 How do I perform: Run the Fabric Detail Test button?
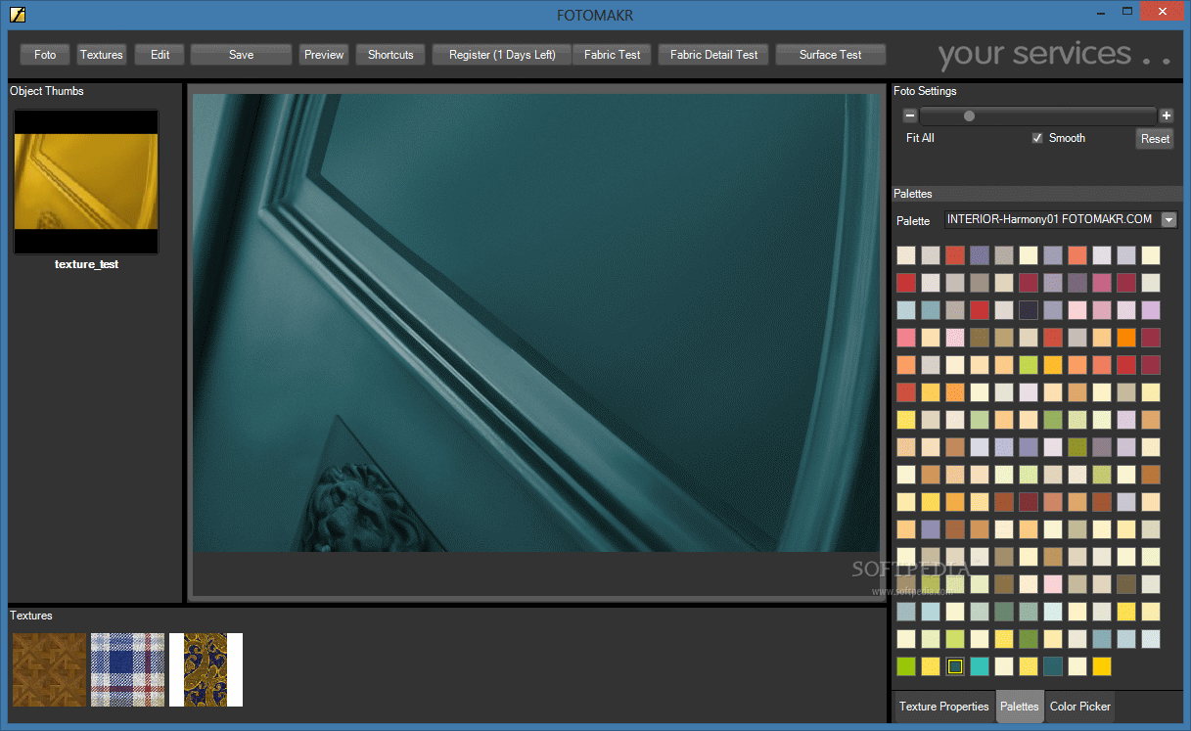[x=714, y=55]
